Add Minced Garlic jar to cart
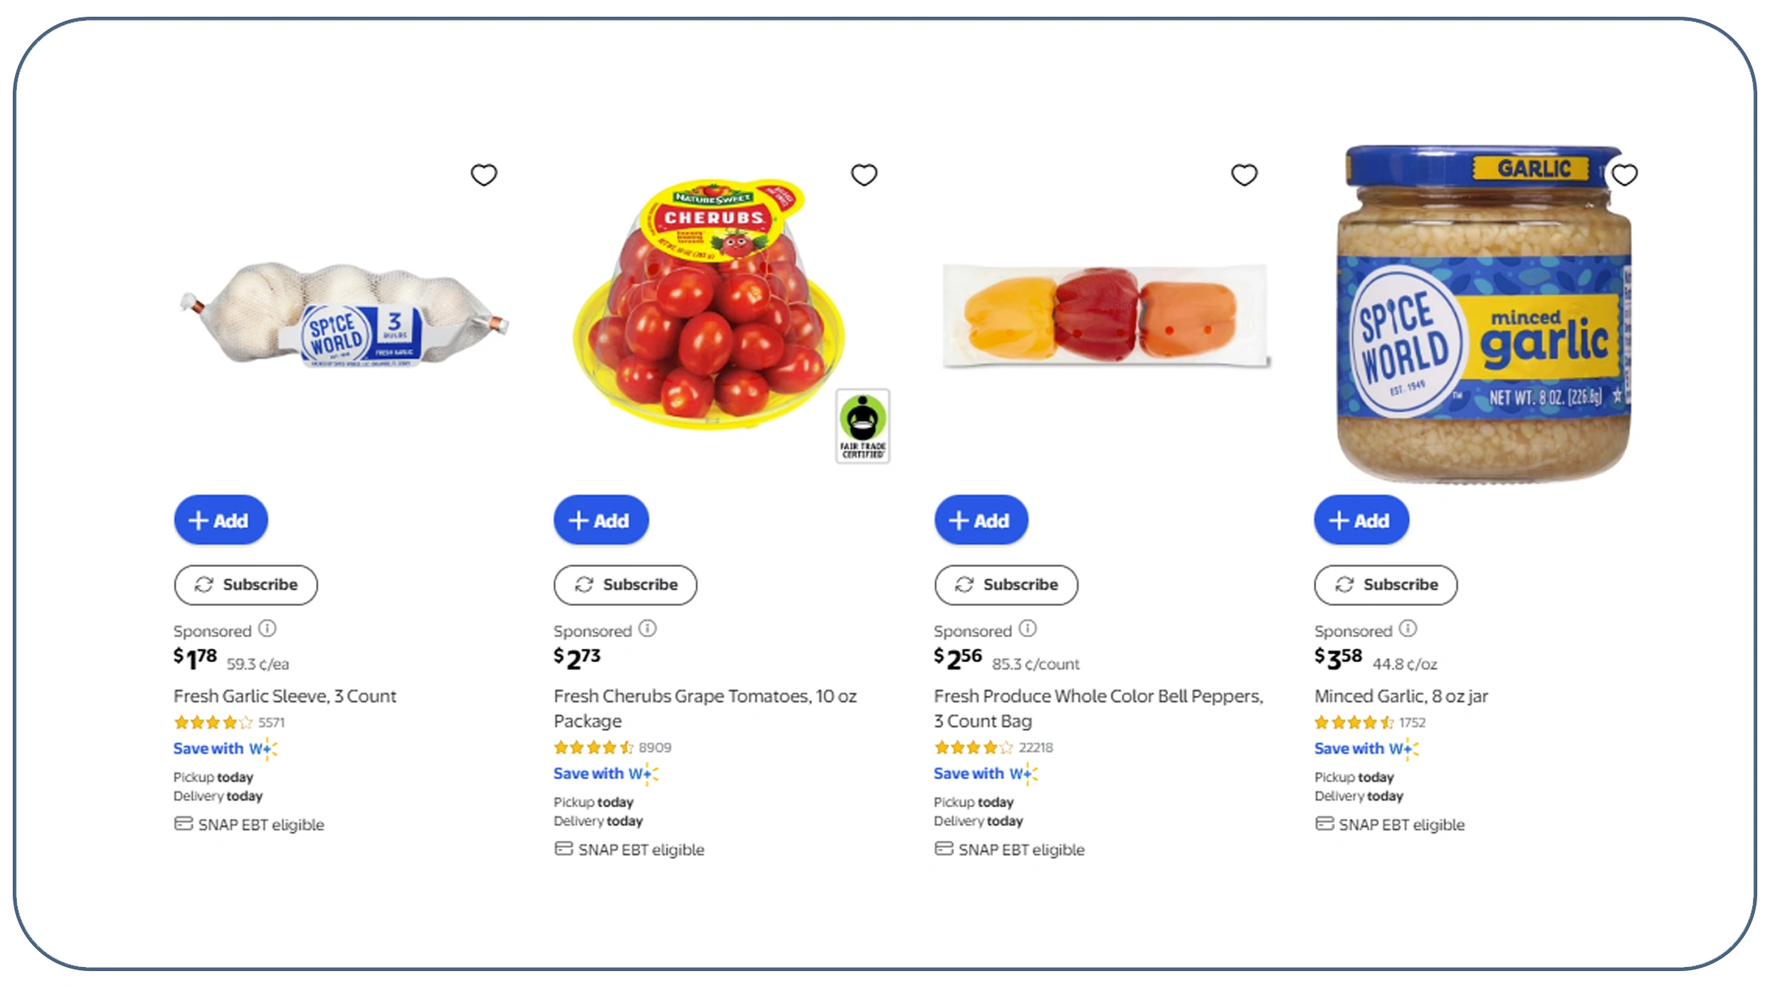The height and width of the screenshot is (987, 1770). tap(1362, 520)
